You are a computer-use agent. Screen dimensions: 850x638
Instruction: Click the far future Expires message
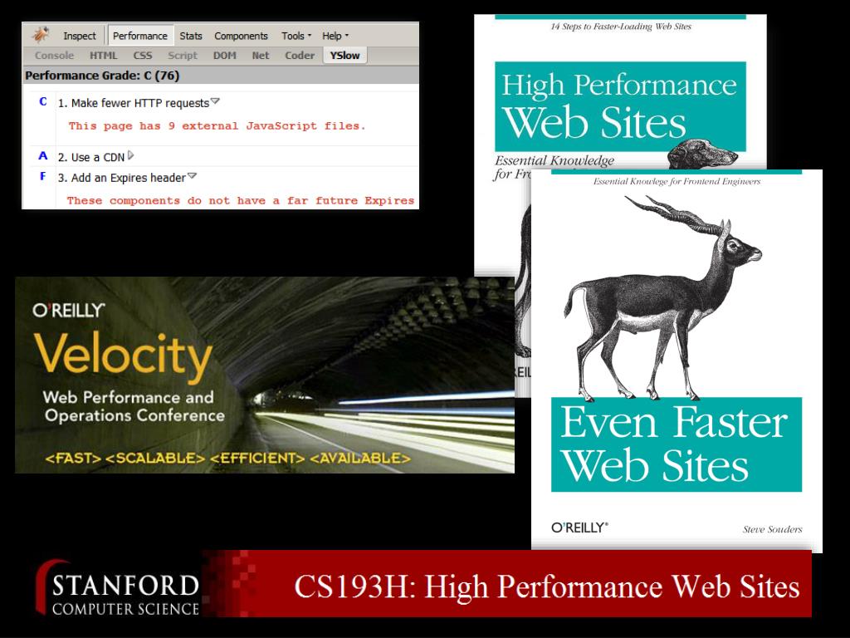[x=241, y=201]
